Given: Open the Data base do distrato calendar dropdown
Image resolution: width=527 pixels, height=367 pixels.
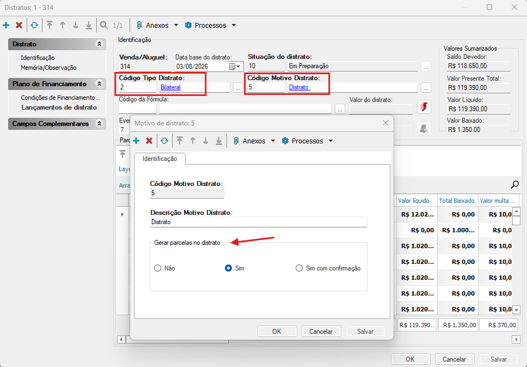Looking at the screenshot, I should (x=235, y=67).
